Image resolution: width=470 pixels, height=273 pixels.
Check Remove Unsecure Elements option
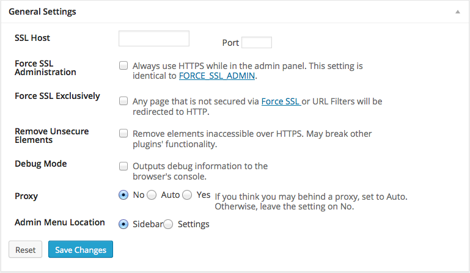pyautogui.click(x=123, y=133)
